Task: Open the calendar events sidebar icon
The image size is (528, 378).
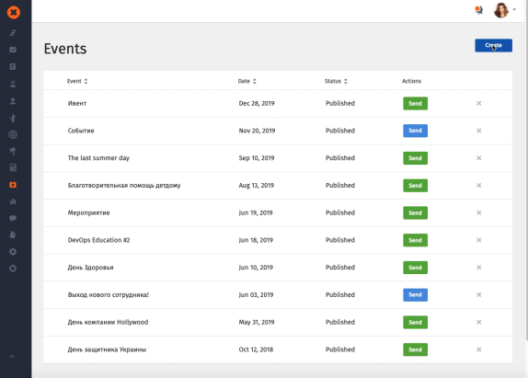Action: click(13, 185)
